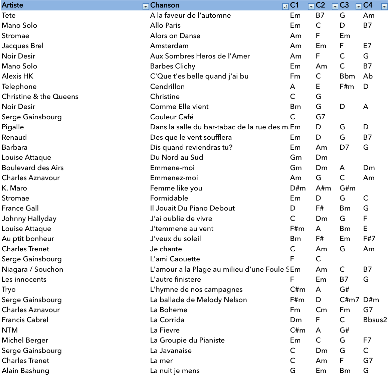388x376 pixels.
Task: Select 'Alain Bashung' artist cell
Action: coord(25,371)
